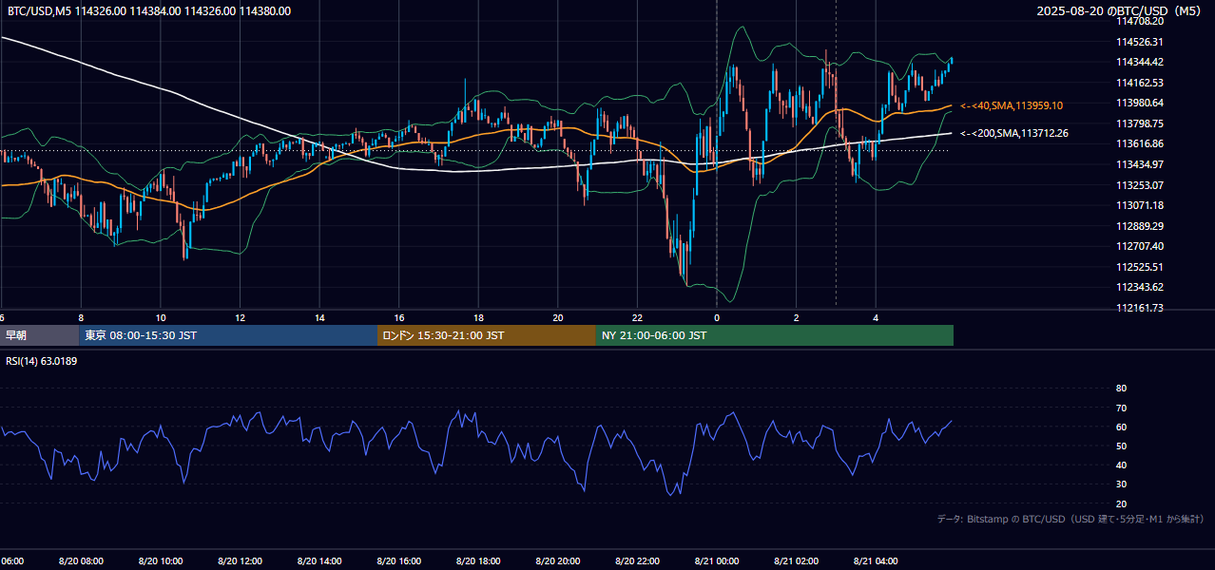
Task: Click the white 200 SMA label 113712.26
Action: tap(1014, 133)
